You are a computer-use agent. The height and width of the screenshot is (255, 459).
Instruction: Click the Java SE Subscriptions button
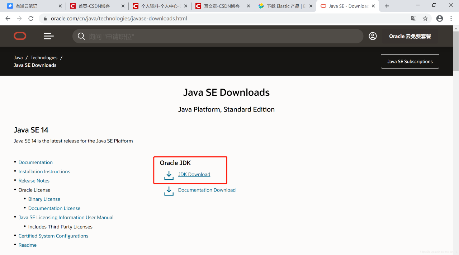click(x=410, y=61)
